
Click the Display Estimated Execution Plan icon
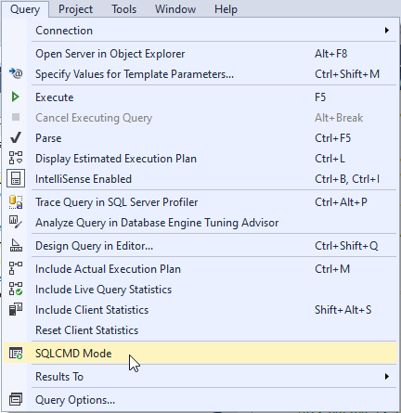tap(16, 158)
